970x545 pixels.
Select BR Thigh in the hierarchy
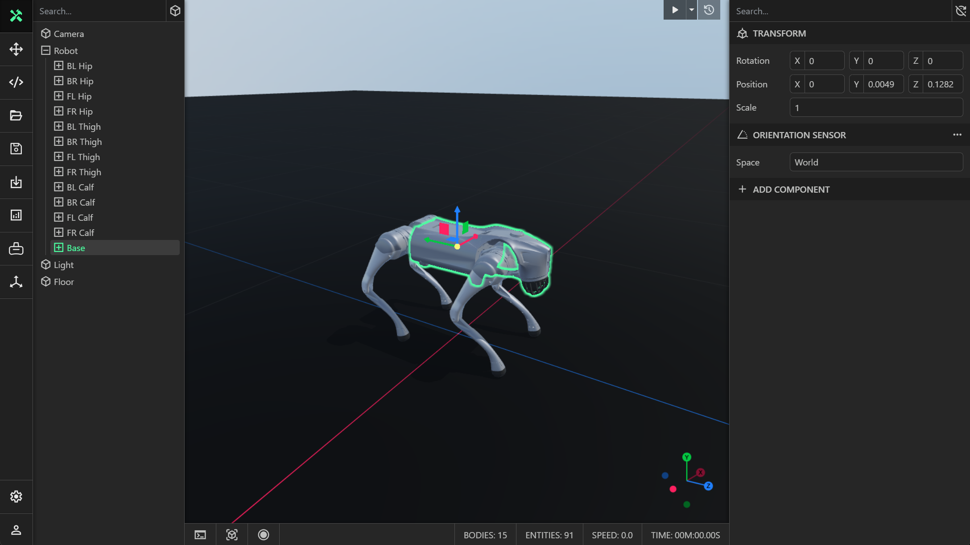(x=84, y=142)
